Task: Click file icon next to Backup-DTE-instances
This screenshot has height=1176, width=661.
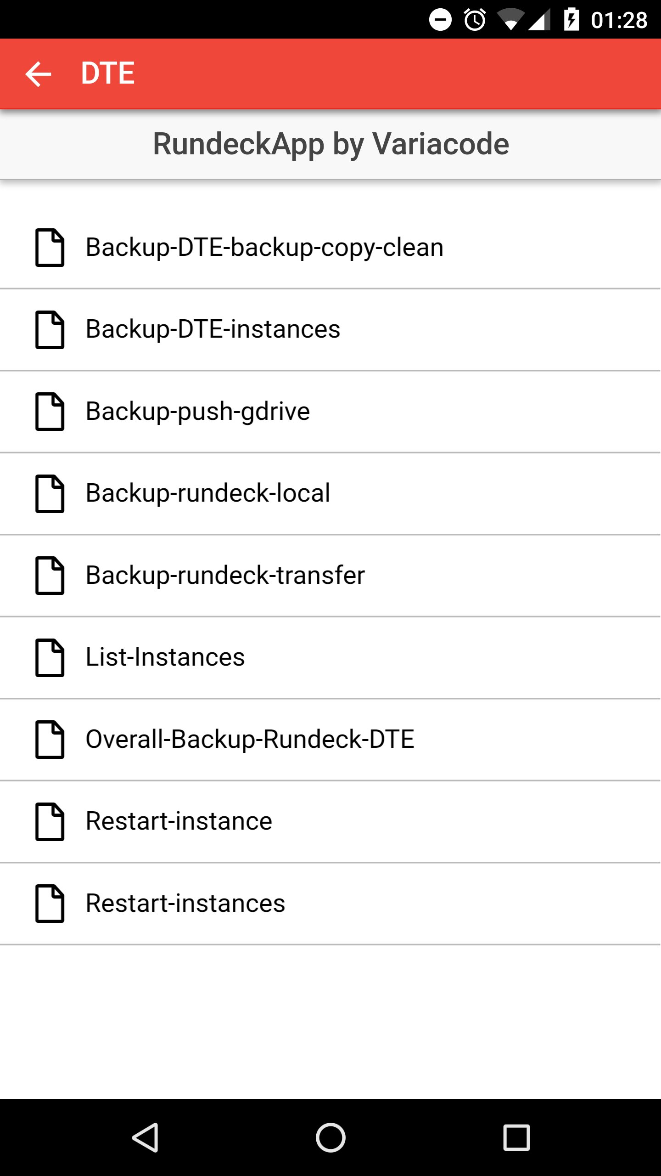Action: click(50, 329)
